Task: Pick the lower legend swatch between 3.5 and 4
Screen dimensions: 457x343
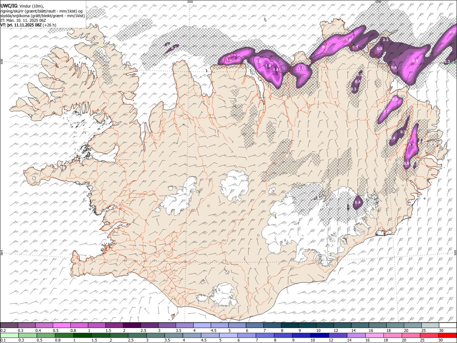Action: point(174,335)
